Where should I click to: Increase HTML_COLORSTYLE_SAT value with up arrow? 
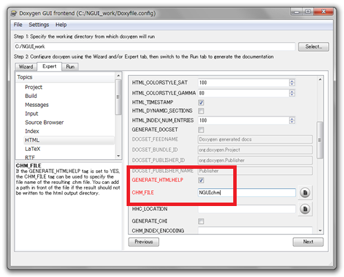point(292,81)
